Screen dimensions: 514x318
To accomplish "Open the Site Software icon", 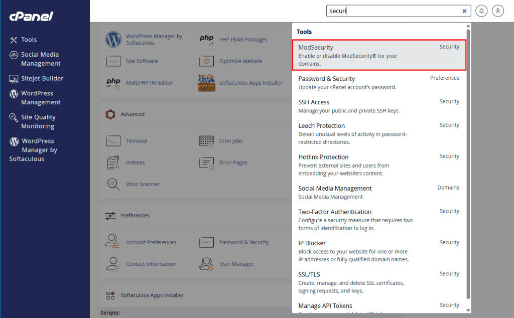I will 113,61.
